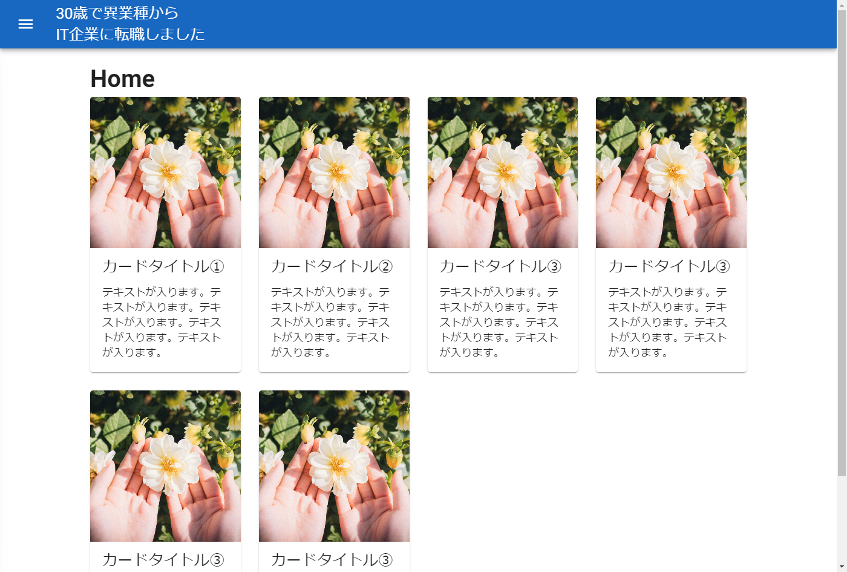The height and width of the screenshot is (572, 847).
Task: Open the hamburger navigation menu
Action: [x=25, y=24]
